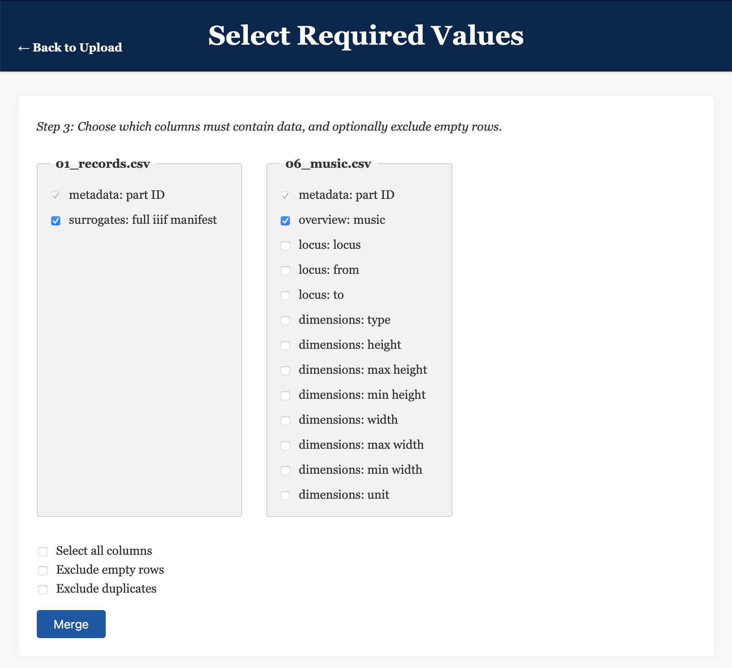
Task: Check dimensions: unit checkbox
Action: [285, 496]
